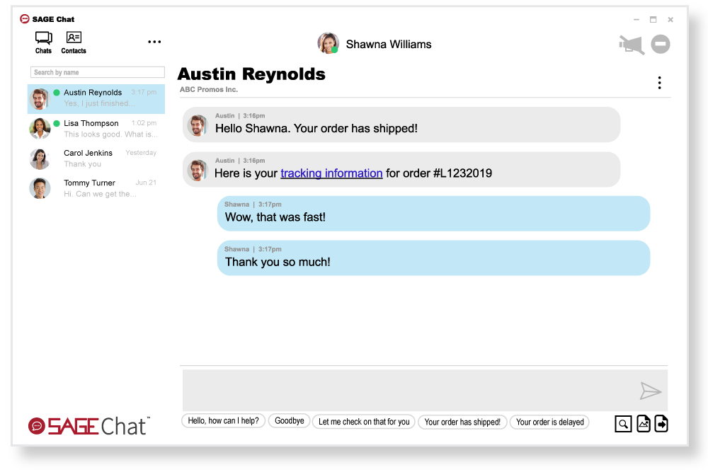Open the Tommy Turner chat
Image resolution: width=708 pixels, height=472 pixels.
pyautogui.click(x=96, y=188)
